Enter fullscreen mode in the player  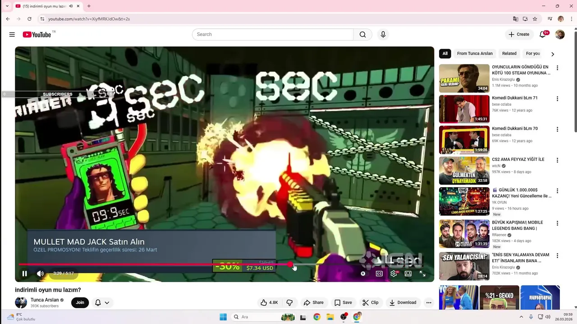coord(422,274)
